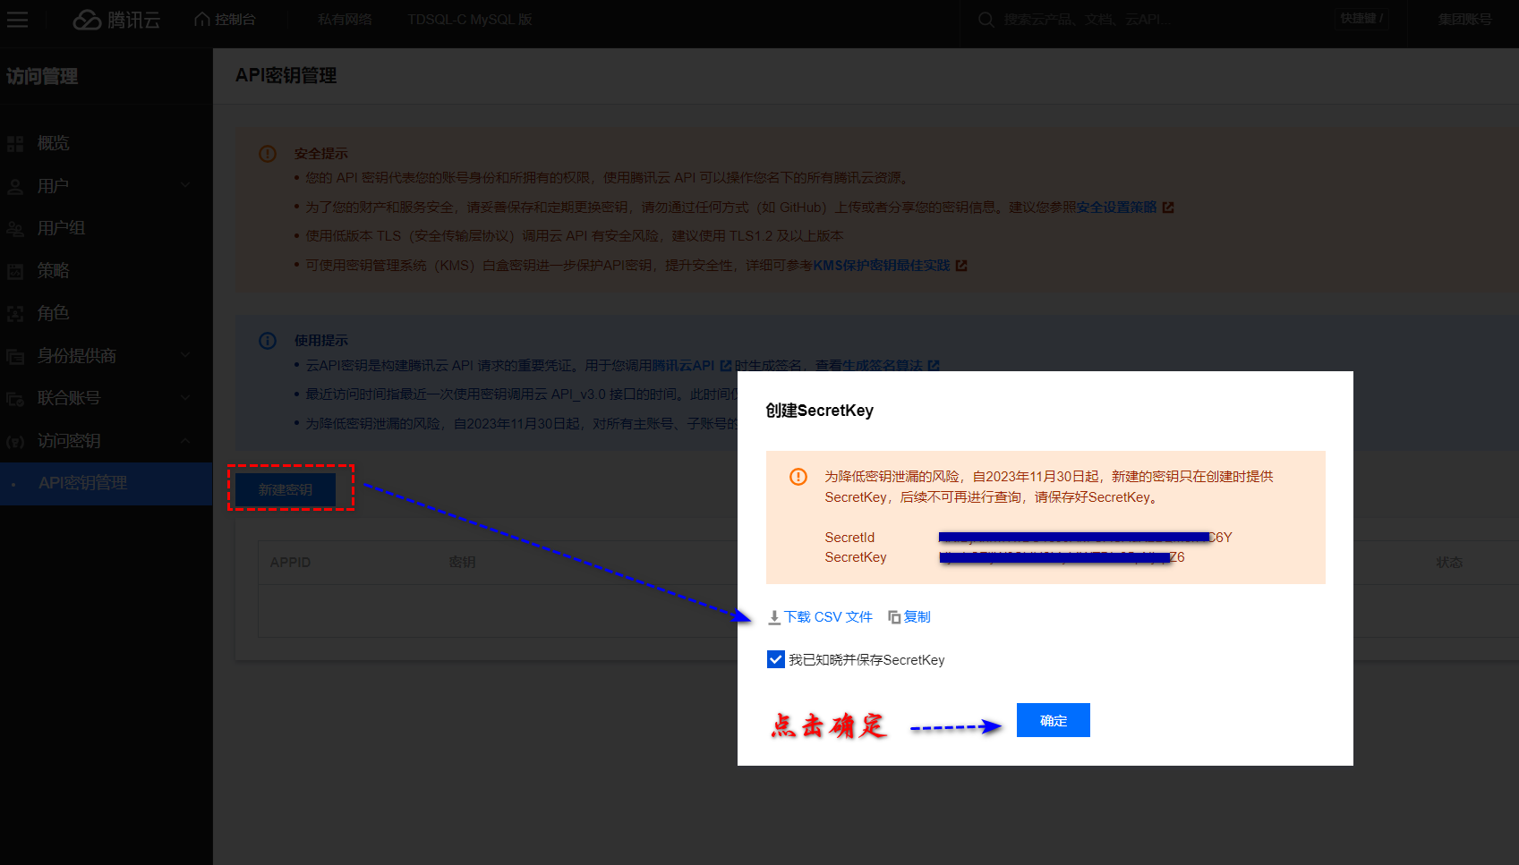Click the SecretId label

click(x=849, y=538)
